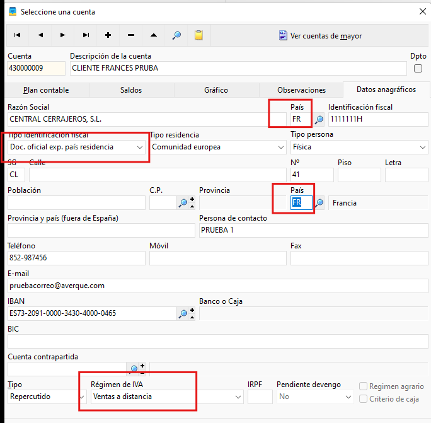Viewport: 431px width, 423px height.
Task: Open the Observaciones tab
Action: [x=301, y=90]
